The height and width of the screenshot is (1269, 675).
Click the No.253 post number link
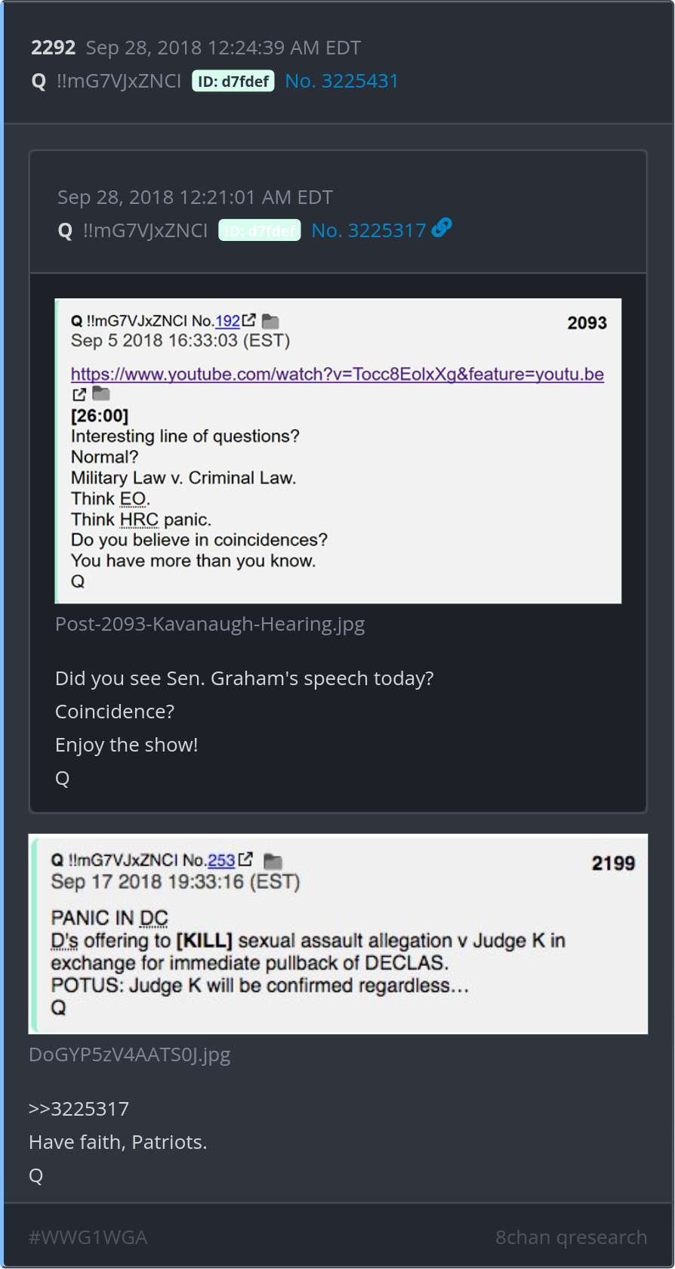tap(221, 860)
